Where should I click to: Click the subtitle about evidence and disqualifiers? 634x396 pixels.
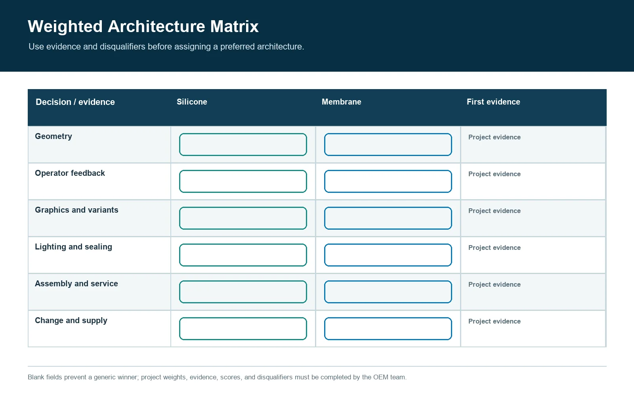click(166, 47)
